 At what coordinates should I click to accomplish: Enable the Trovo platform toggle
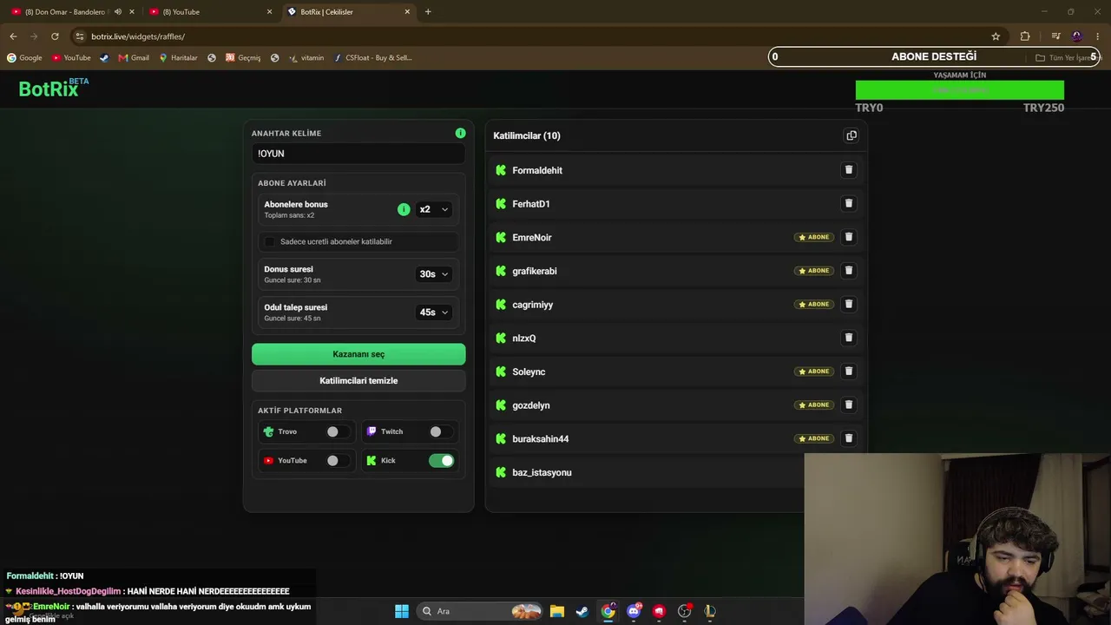click(x=337, y=431)
